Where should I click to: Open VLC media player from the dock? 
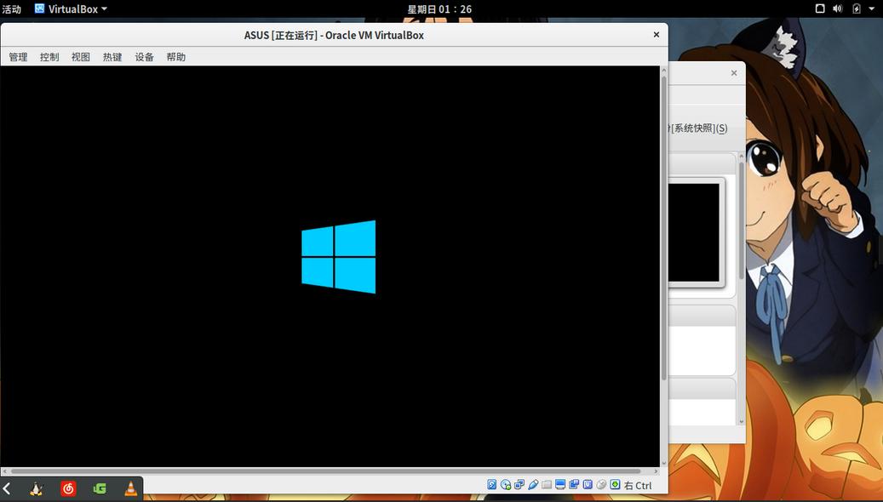130,488
